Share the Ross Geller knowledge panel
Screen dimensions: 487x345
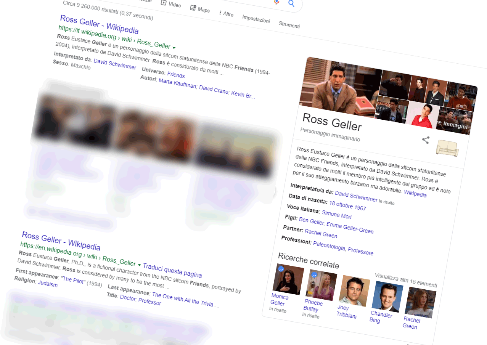click(426, 140)
